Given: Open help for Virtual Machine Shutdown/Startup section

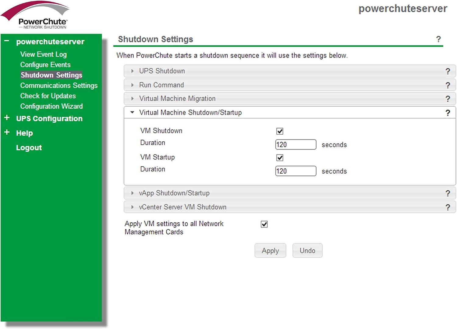Looking at the screenshot, I should click(x=448, y=113).
